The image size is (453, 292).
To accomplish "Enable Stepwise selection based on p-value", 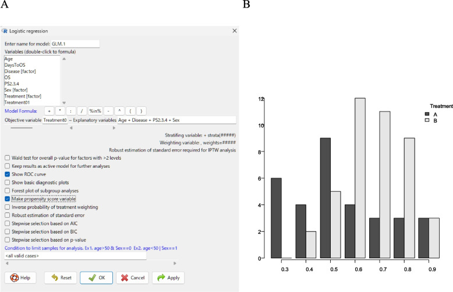I will [7, 240].
